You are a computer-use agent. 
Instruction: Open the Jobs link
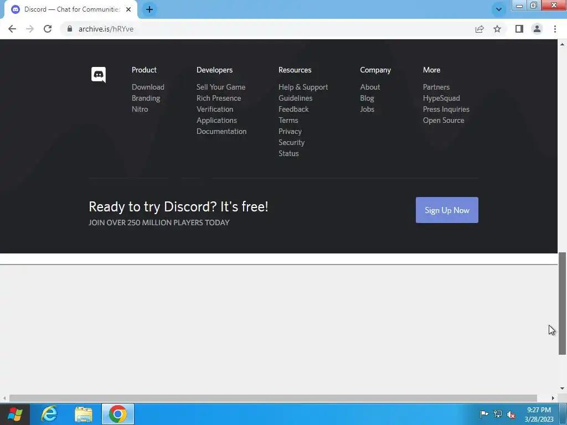[367, 109]
